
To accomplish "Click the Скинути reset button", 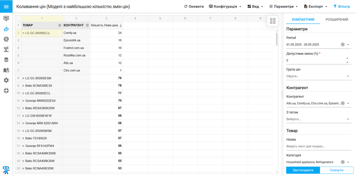I will point(337,170).
